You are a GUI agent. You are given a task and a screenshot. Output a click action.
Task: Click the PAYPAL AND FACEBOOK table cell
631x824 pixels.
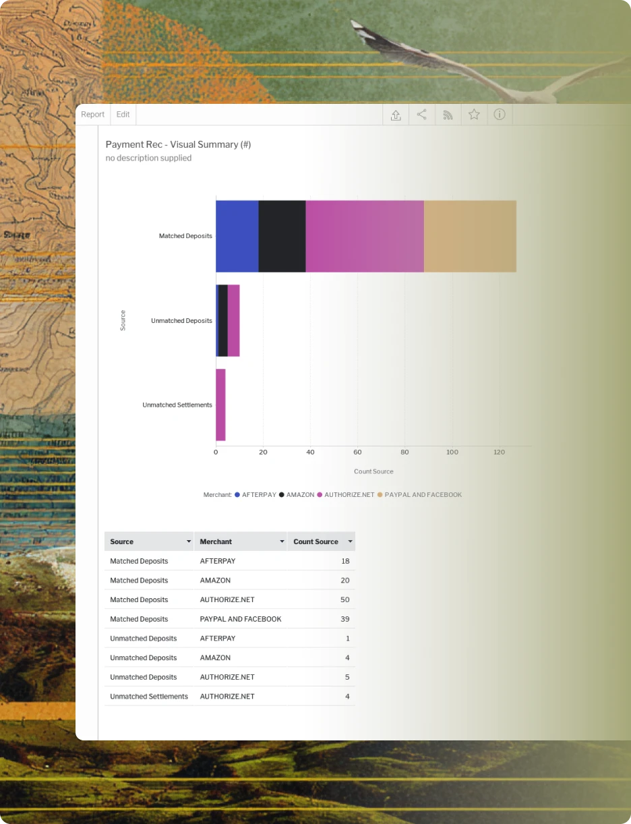(241, 619)
